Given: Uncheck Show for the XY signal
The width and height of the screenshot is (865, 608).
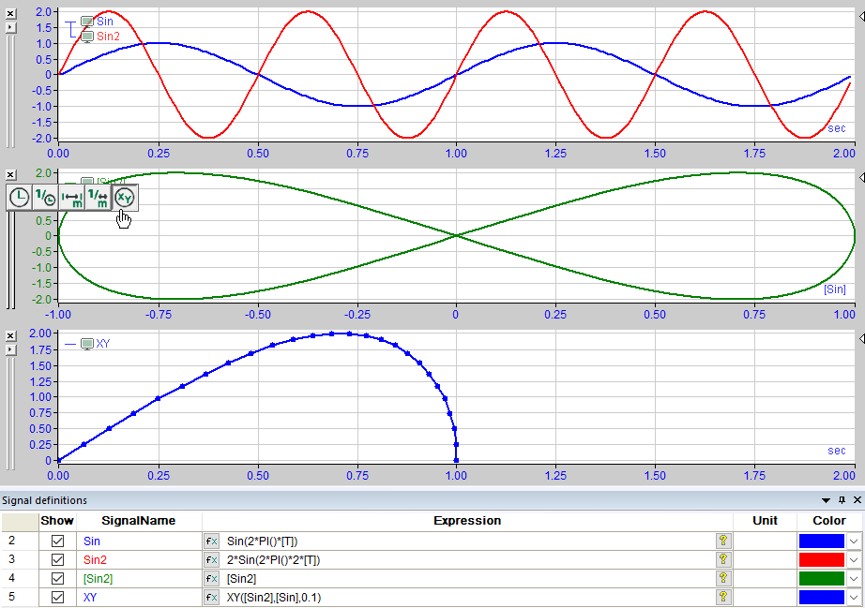Looking at the screenshot, I should (x=57, y=598).
